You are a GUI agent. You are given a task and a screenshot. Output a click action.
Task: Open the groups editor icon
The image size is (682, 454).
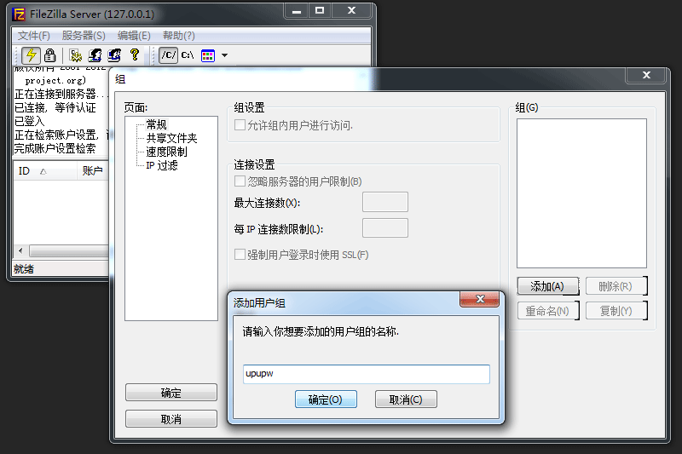click(x=114, y=55)
